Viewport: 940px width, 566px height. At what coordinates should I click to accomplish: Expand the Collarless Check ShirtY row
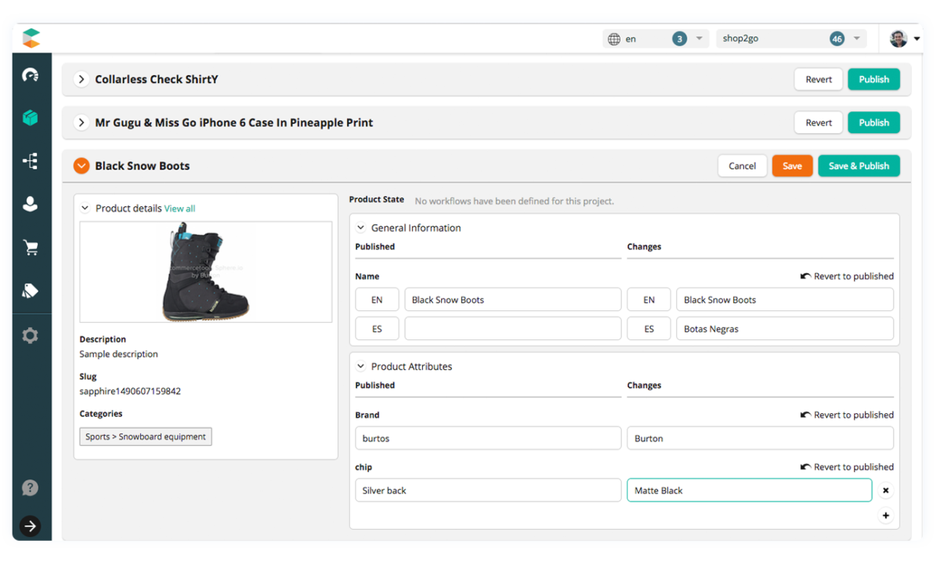point(81,79)
